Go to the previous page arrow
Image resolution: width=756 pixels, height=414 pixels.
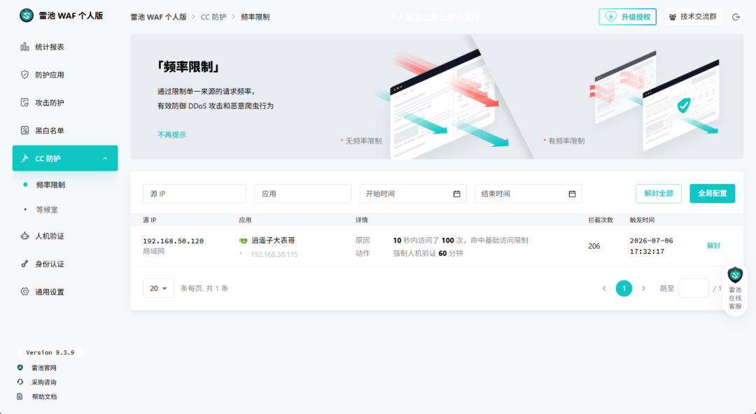tap(604, 288)
